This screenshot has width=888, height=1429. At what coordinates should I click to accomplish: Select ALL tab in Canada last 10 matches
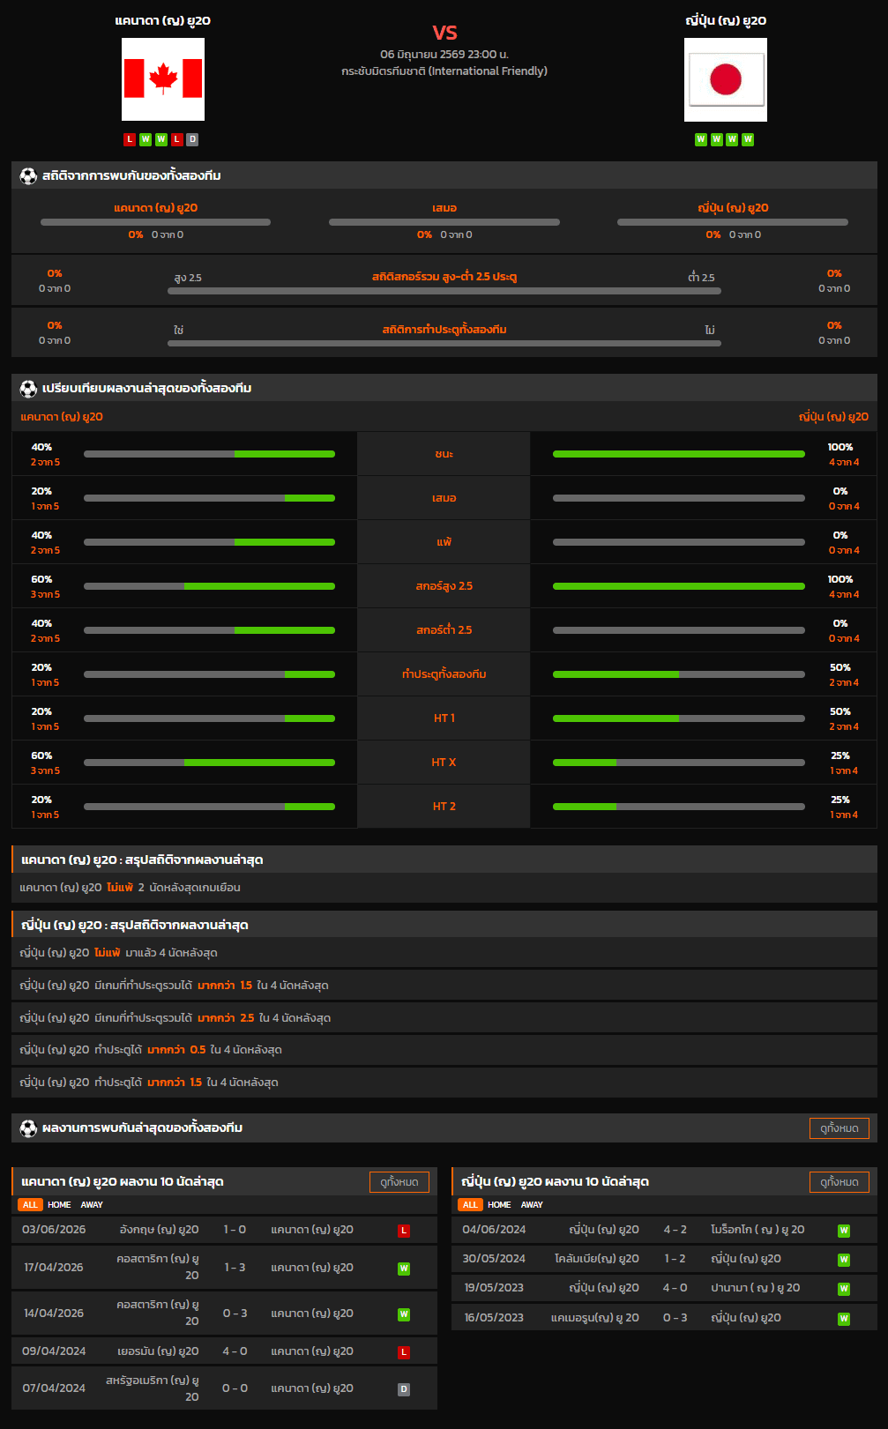(x=30, y=1204)
